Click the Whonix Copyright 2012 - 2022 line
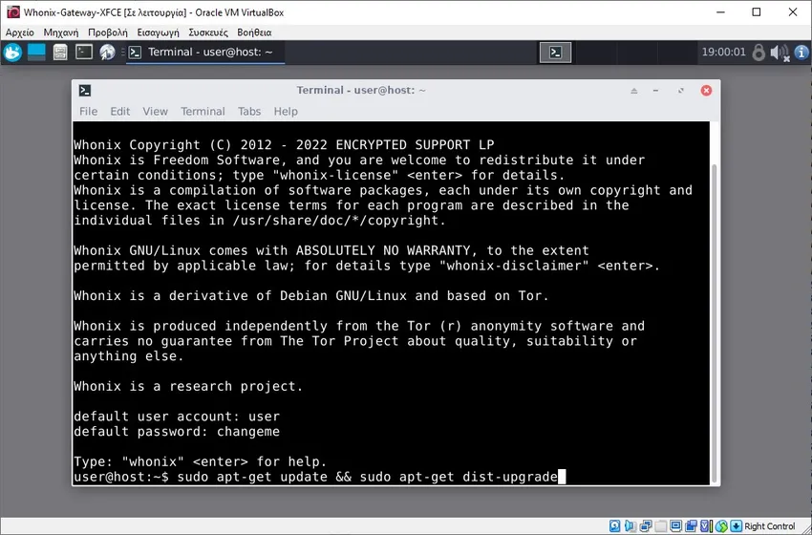Viewport: 812px width, 535px height. [x=284, y=144]
